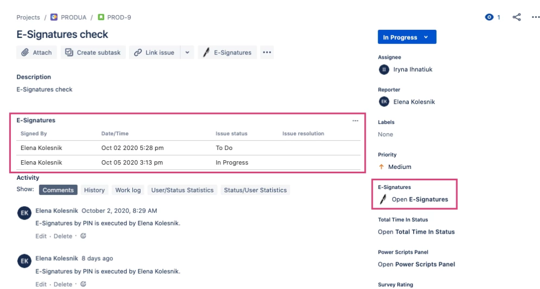Edit the first comment by Elena Kolesnik
This screenshot has width=540, height=289.
coord(41,236)
